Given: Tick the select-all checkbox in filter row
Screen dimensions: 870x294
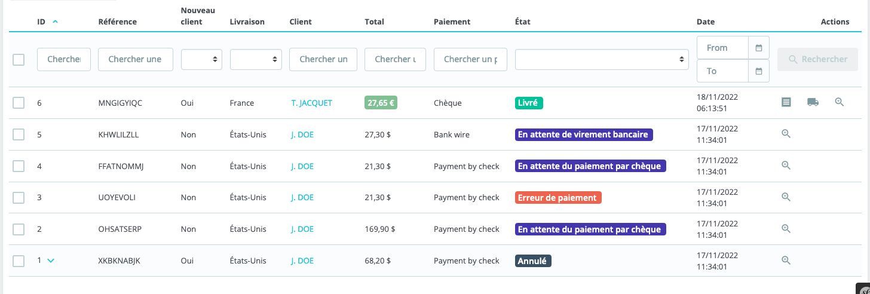Looking at the screenshot, I should click(19, 59).
